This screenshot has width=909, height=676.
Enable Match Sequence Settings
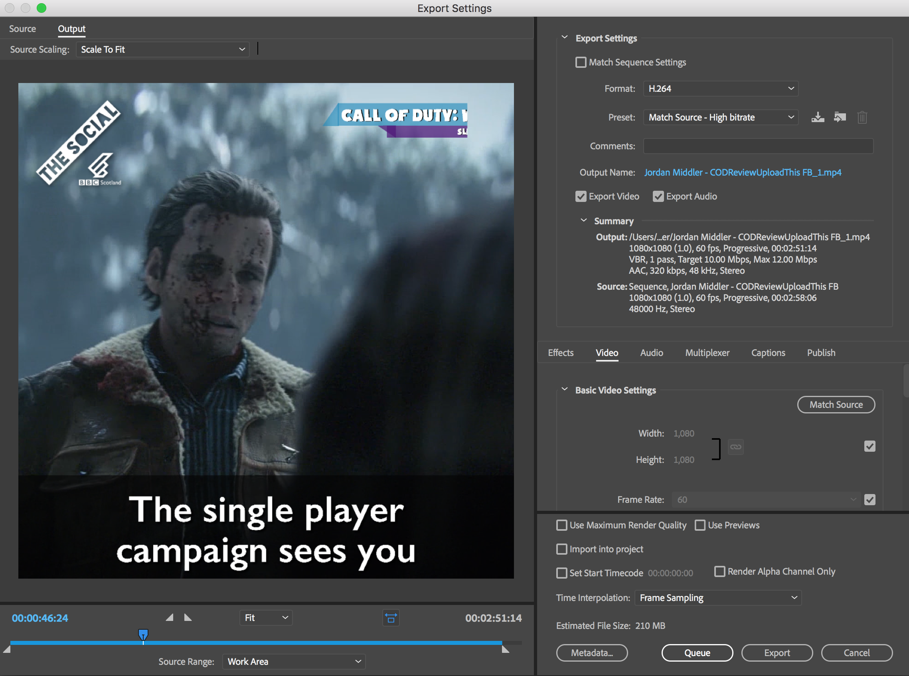581,62
